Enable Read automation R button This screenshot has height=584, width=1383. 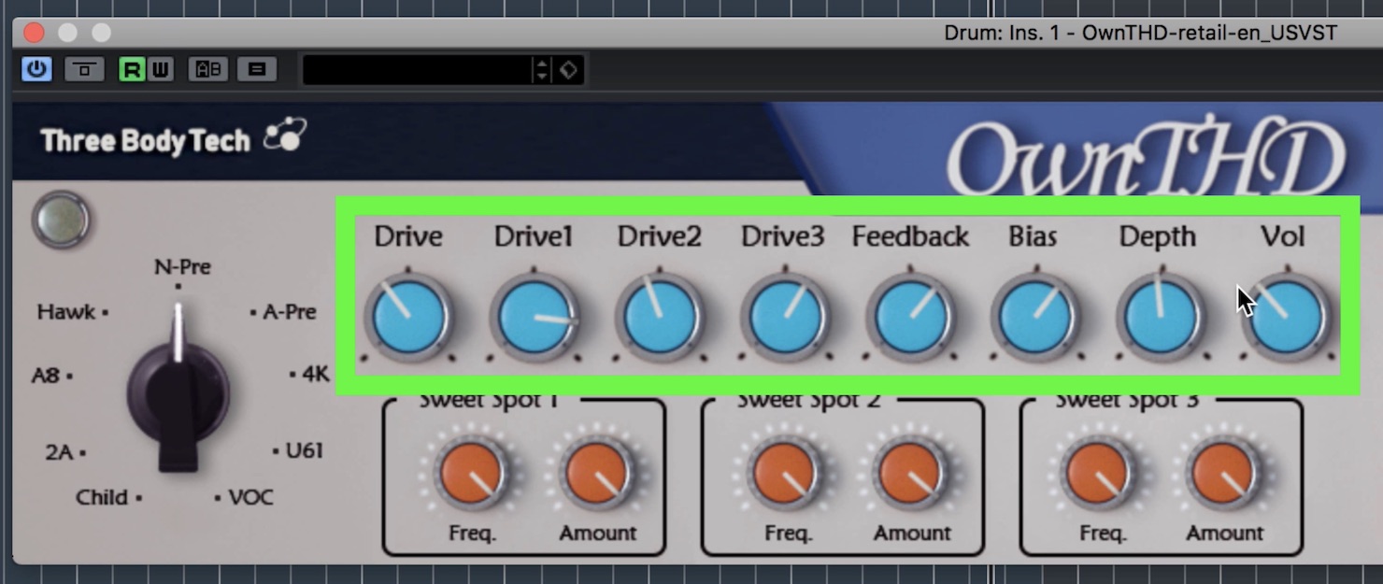[132, 69]
